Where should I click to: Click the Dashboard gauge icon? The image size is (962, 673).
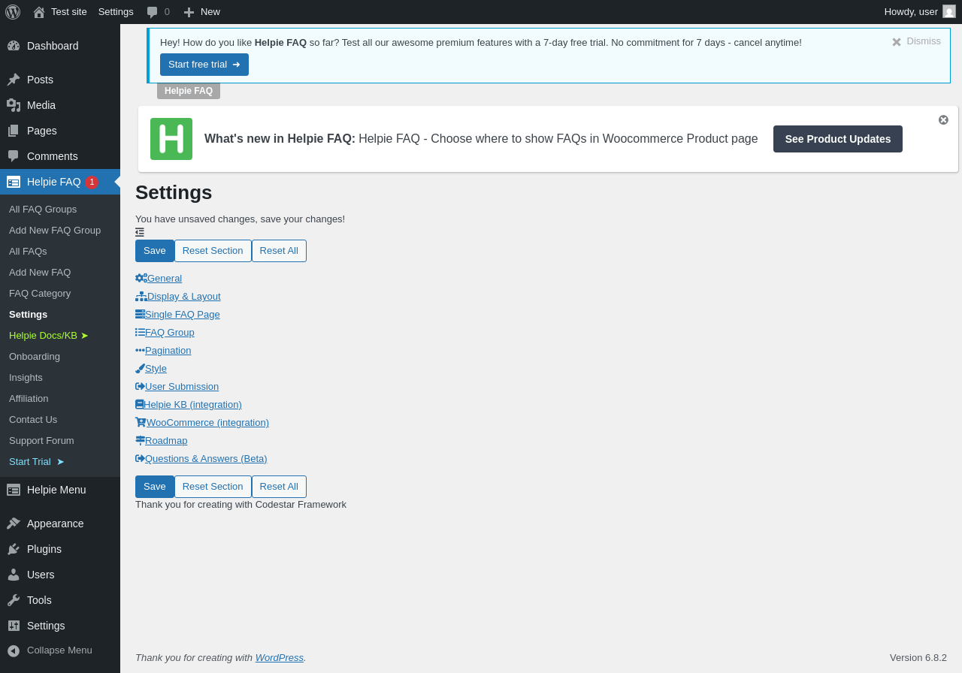click(14, 46)
